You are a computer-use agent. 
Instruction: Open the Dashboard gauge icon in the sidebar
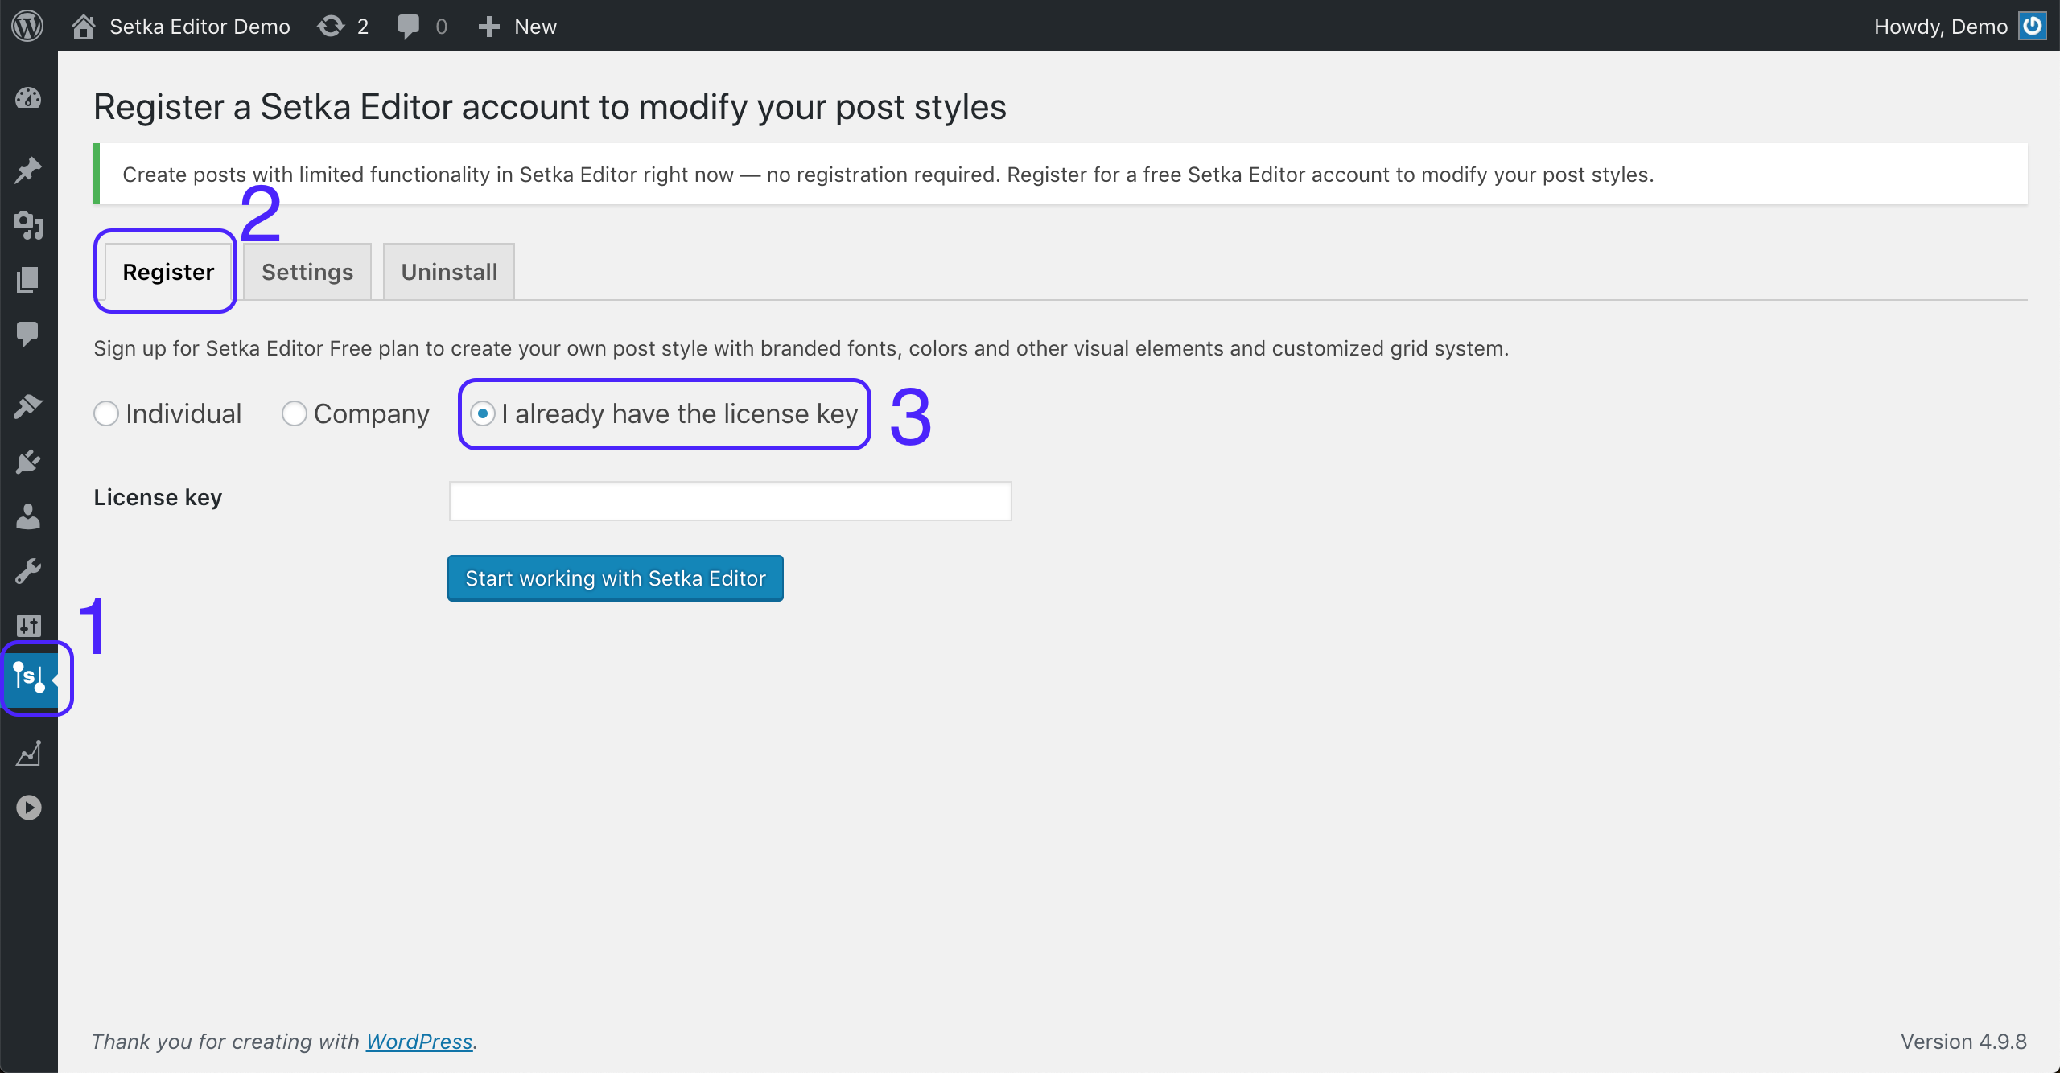click(28, 98)
